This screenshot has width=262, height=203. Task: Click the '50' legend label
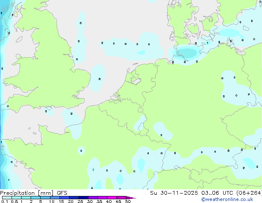128,201
